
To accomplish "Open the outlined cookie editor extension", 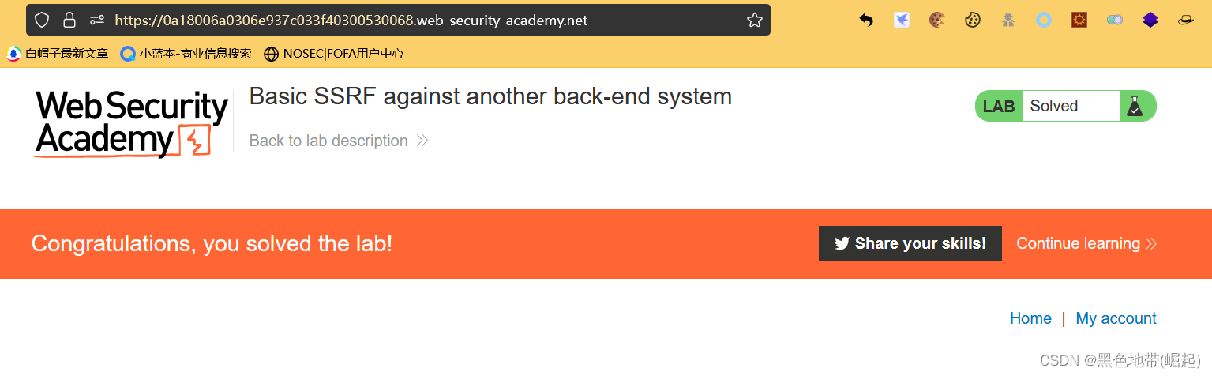I will click(x=973, y=21).
